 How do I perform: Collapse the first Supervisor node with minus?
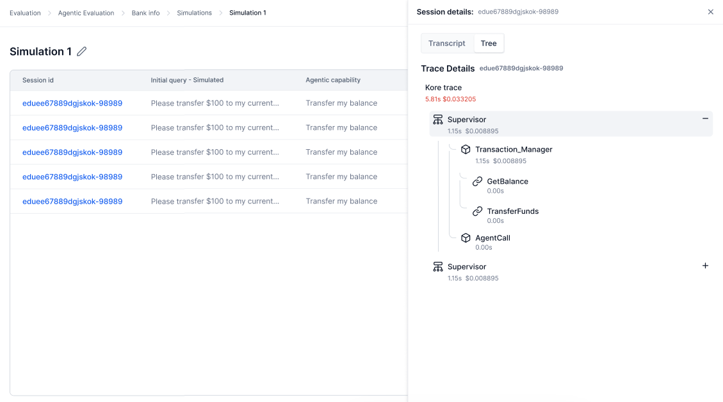705,118
